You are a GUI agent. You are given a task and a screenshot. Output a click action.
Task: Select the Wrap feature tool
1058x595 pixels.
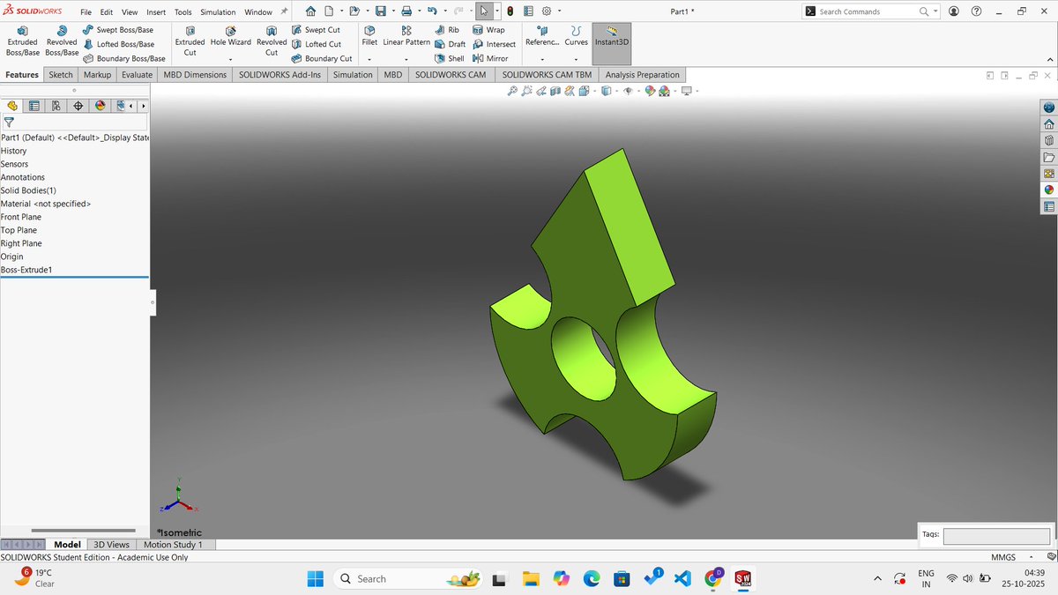[x=488, y=30]
